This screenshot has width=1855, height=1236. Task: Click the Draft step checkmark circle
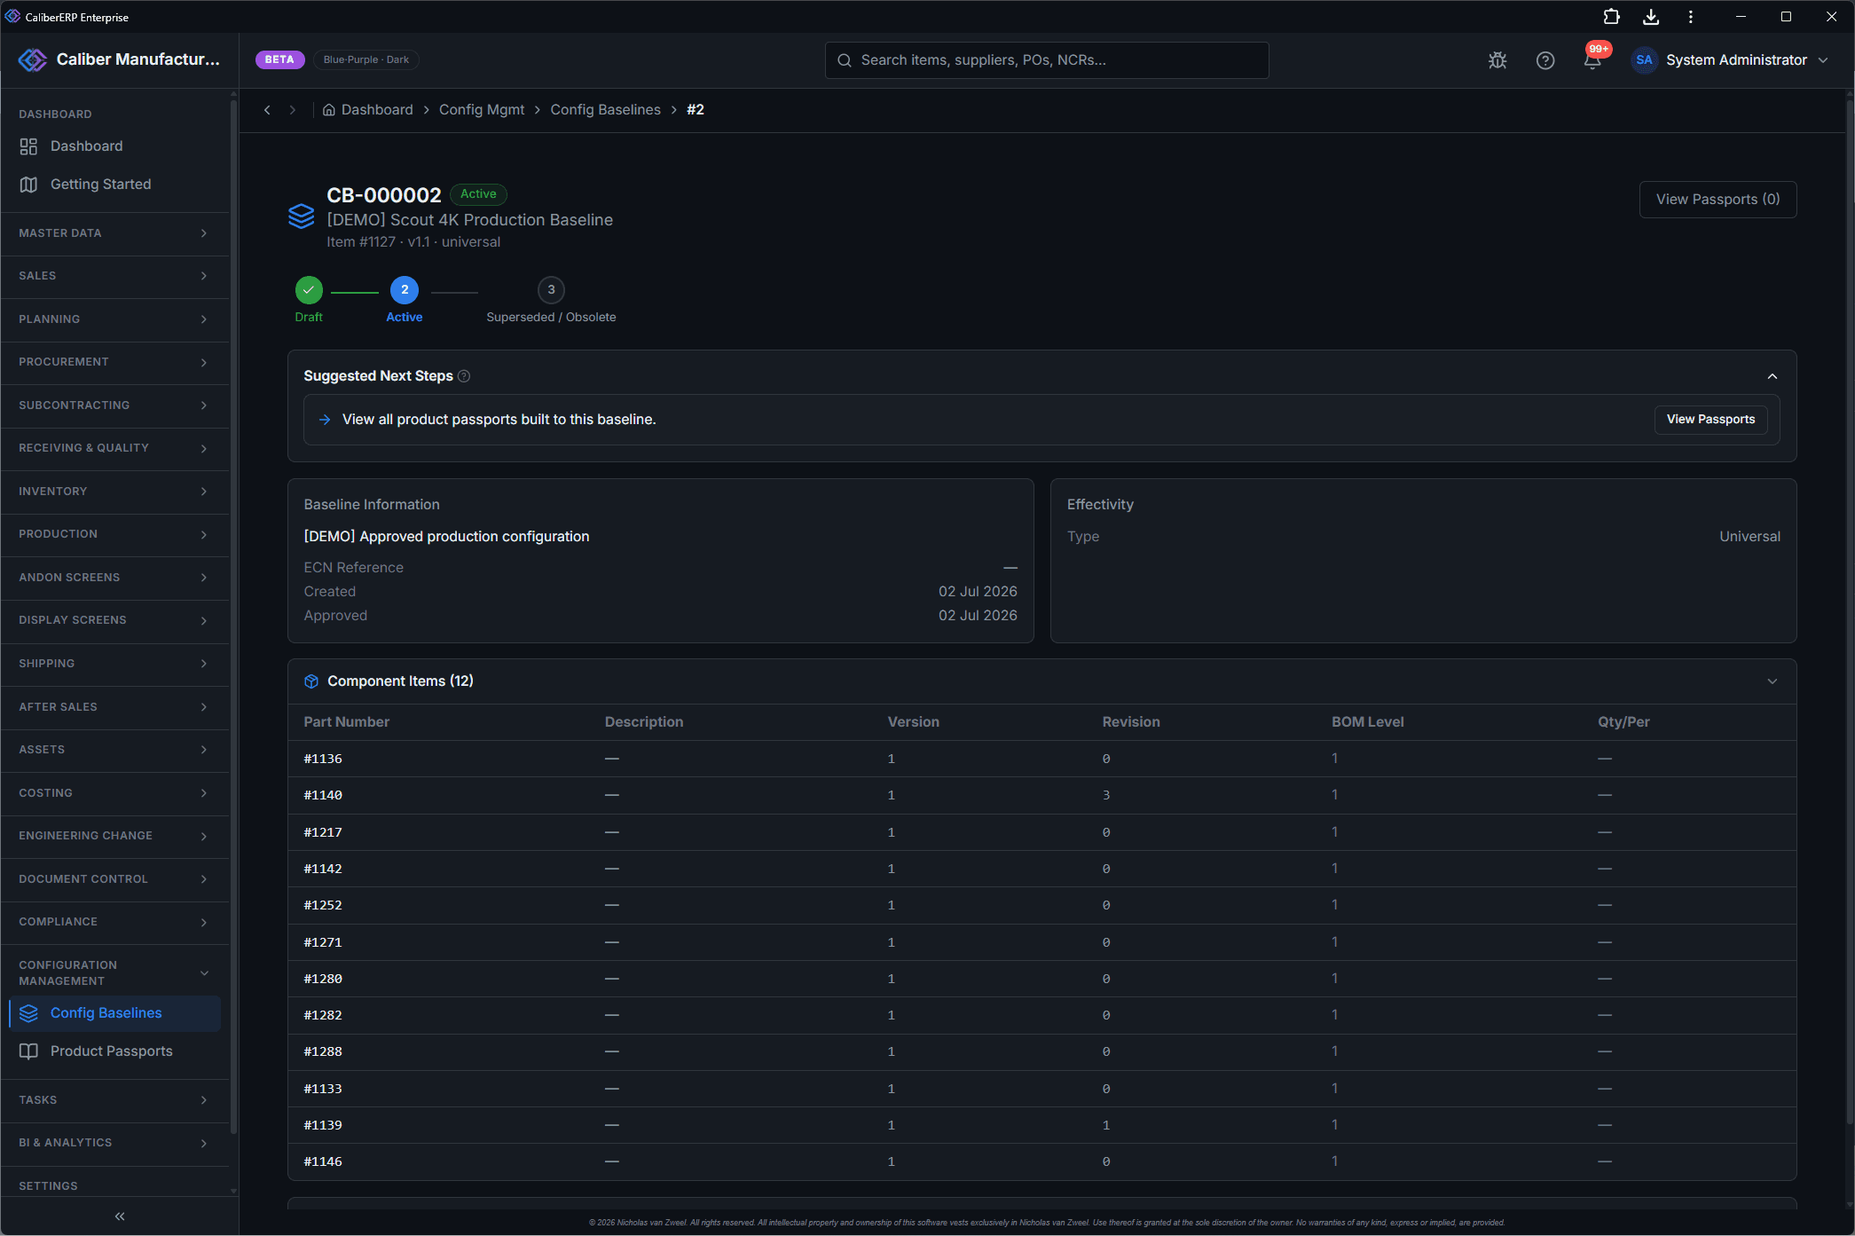(x=309, y=290)
